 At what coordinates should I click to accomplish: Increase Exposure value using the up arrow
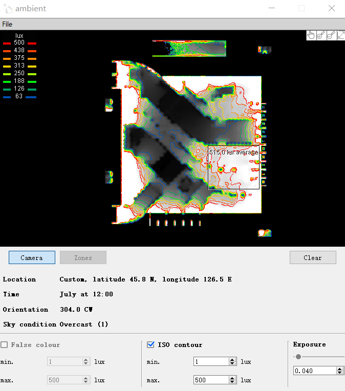pos(340,368)
